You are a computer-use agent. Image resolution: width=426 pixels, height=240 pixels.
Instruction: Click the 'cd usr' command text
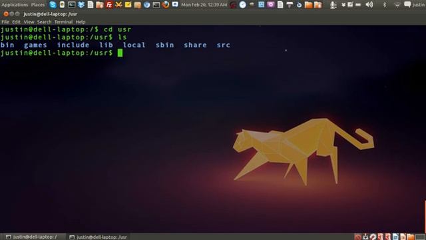tap(118, 29)
